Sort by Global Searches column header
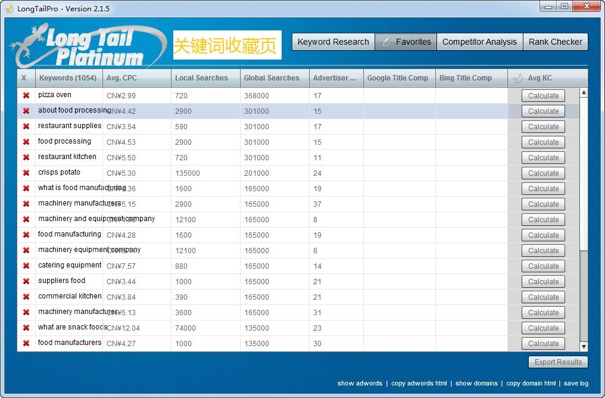605x398 pixels. [x=275, y=78]
